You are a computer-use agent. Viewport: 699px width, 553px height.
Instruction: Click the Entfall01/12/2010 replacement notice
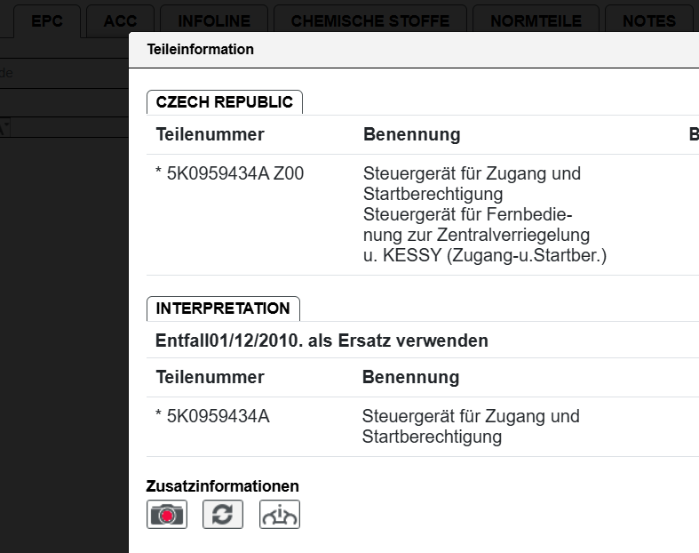click(x=322, y=341)
